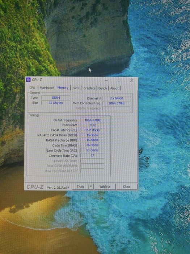Click the Ver. 2.20.2.x64 version text
The image size is (190, 254).
58,188
